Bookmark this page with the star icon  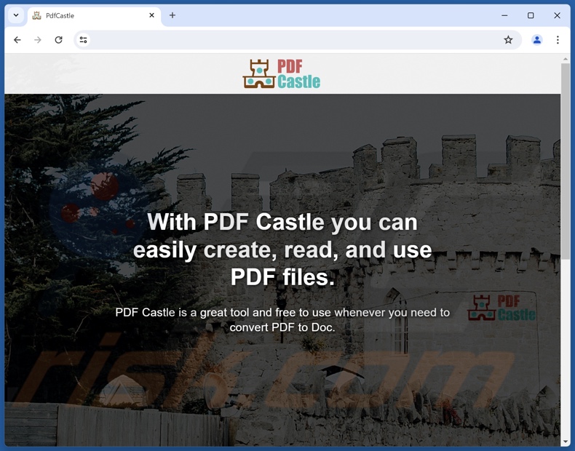click(508, 40)
